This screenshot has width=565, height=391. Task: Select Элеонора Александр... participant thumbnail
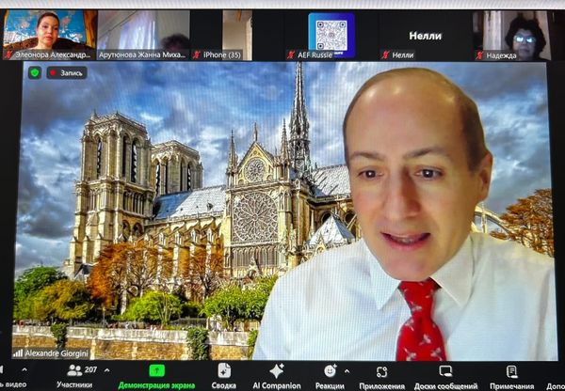tap(50, 35)
